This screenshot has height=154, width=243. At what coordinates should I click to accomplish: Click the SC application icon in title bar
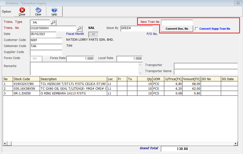tap(3, 3)
